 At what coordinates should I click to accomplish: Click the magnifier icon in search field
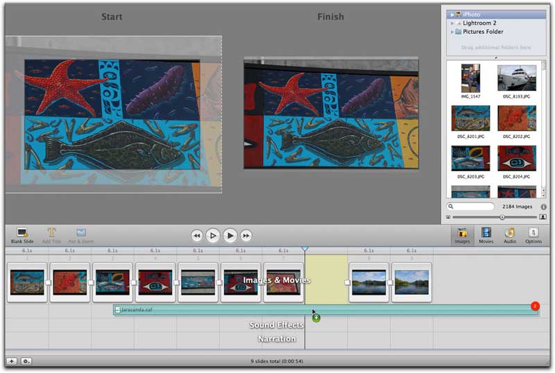coord(450,207)
